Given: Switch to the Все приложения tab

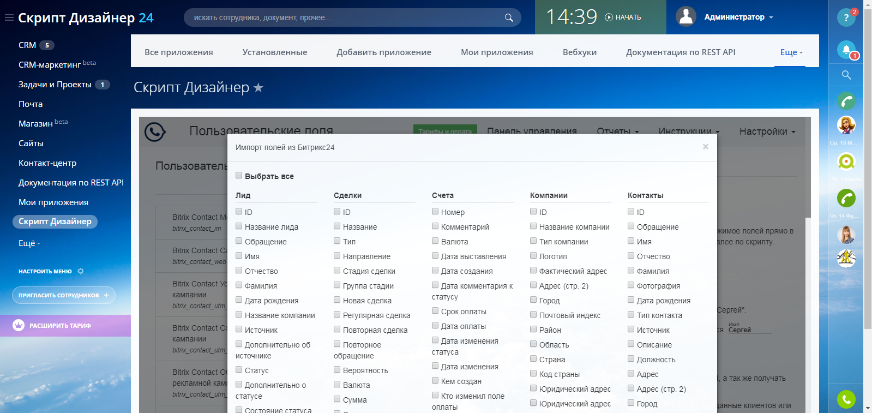Looking at the screenshot, I should coord(179,52).
